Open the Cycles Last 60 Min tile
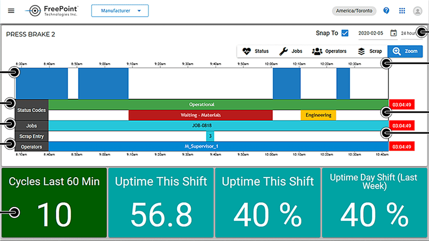The width and height of the screenshot is (429, 241). click(x=54, y=202)
